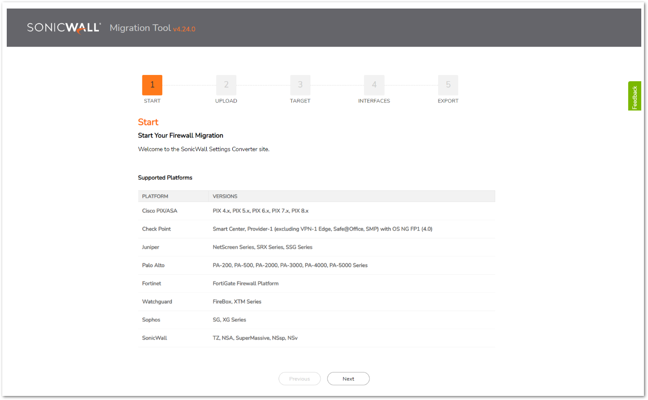Click the orange Start heading
This screenshot has height=400, width=648.
click(148, 122)
